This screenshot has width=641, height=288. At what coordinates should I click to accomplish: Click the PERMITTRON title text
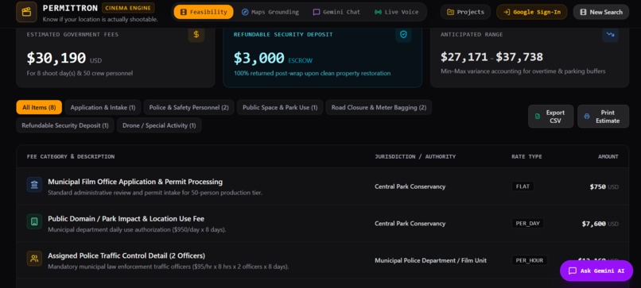pyautogui.click(x=70, y=8)
